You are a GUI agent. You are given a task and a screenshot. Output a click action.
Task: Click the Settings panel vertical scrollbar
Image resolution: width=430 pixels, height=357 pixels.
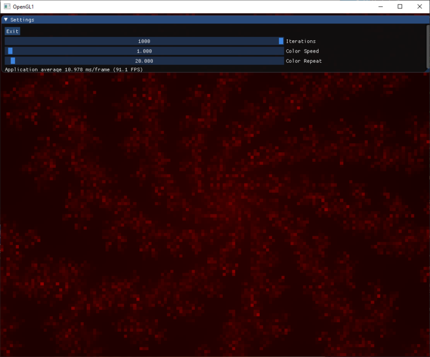click(x=428, y=46)
